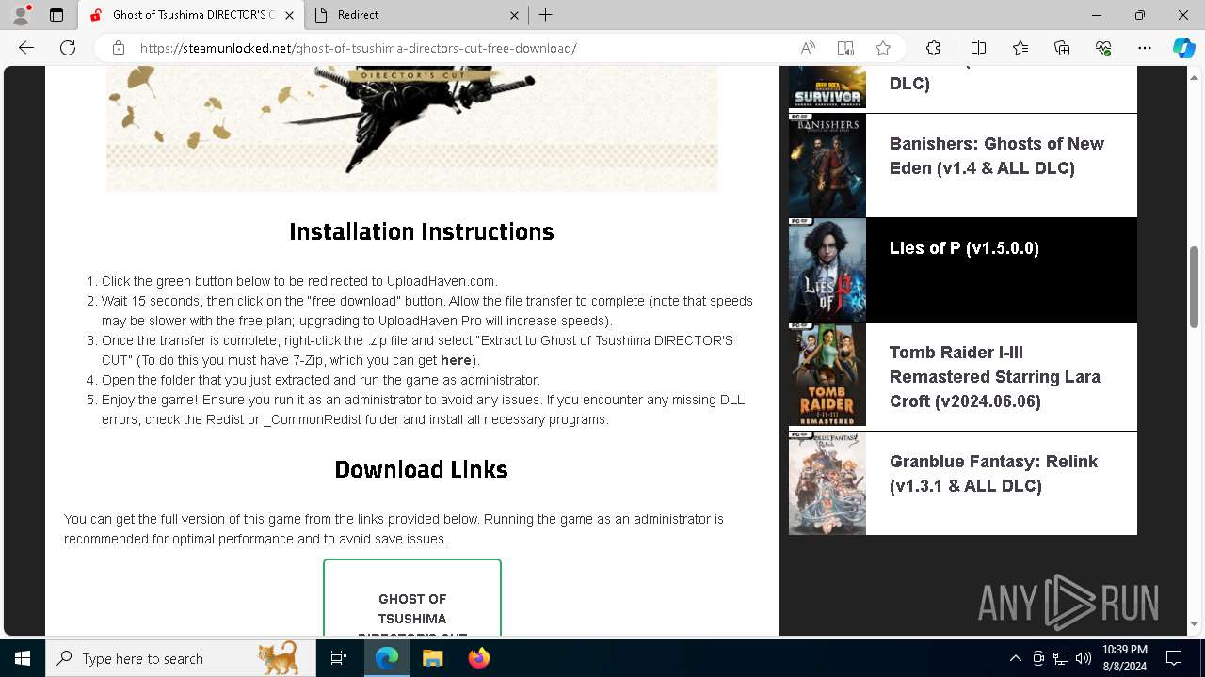This screenshot has width=1205, height=677.
Task: Open the Windows Start menu
Action: tap(23, 658)
